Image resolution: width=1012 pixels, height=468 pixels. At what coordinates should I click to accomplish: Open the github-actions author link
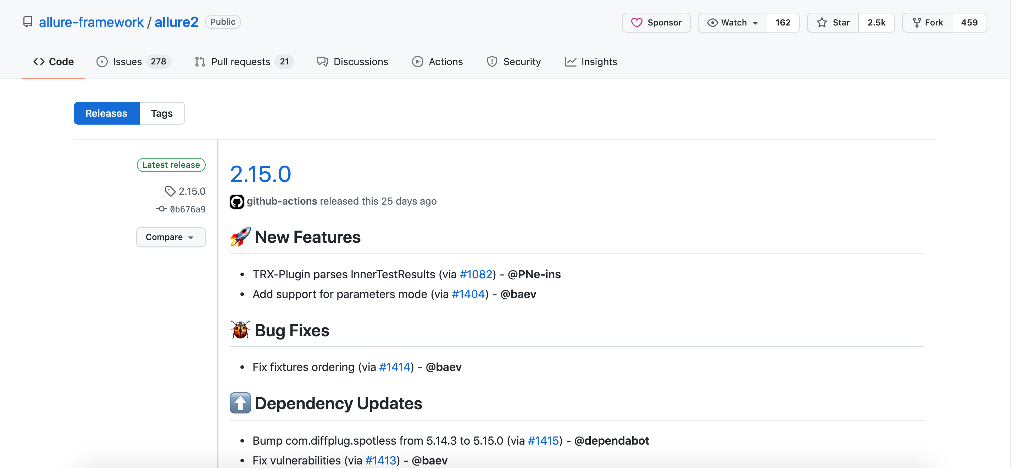[x=282, y=201]
